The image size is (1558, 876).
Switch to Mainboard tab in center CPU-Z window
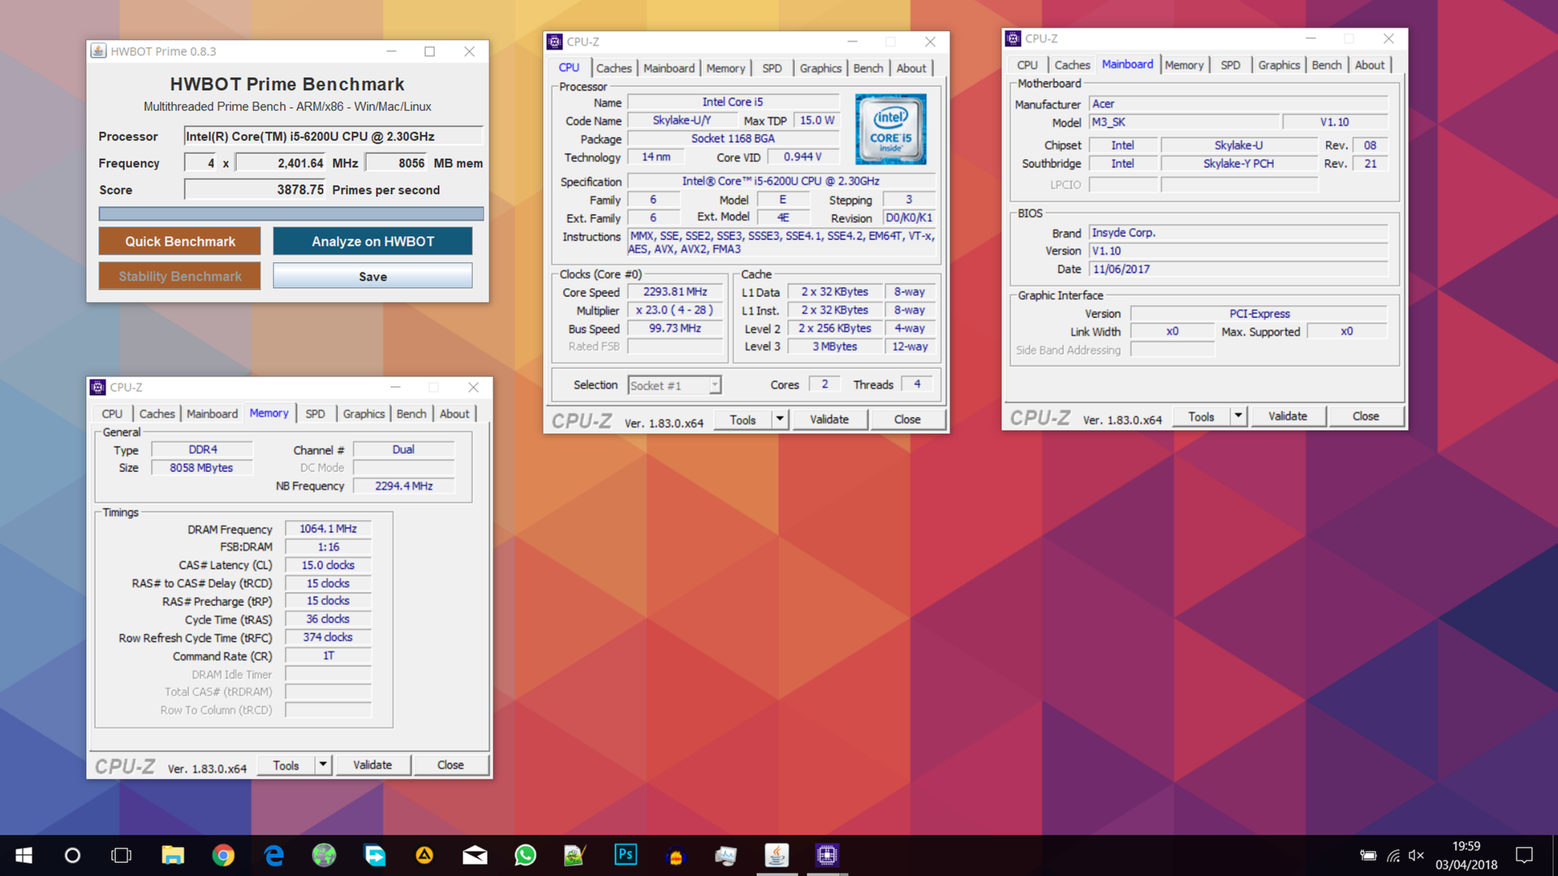click(669, 68)
